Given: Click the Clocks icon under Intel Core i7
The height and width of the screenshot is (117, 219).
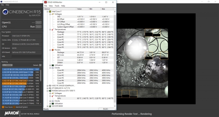Looking at the screenshot, I should point(53,68).
